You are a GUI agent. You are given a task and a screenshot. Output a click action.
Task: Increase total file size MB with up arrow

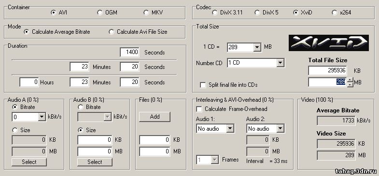pyautogui.click(x=350, y=80)
